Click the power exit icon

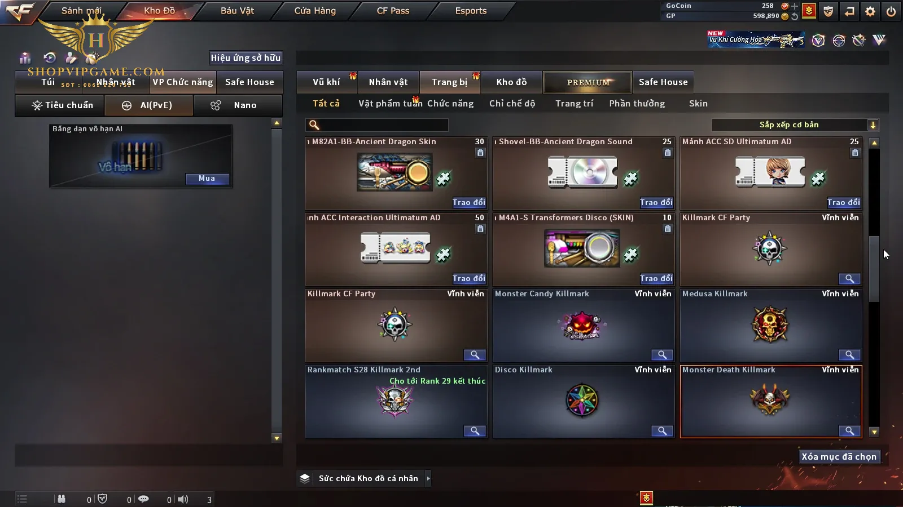point(891,11)
